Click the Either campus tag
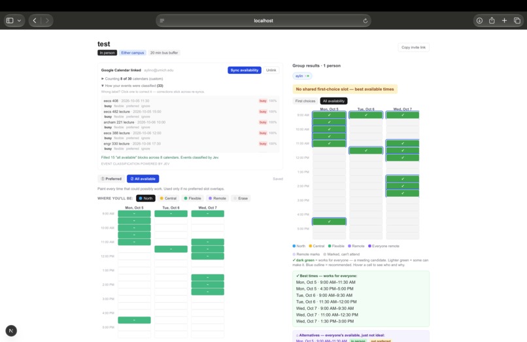527x342 pixels. point(133,53)
